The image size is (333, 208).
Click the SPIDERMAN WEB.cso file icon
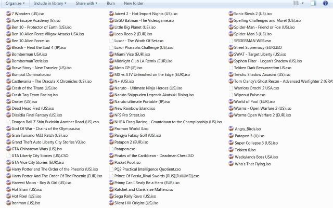[x=231, y=41]
